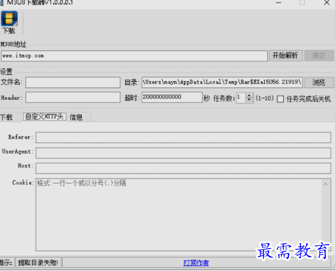Click the Host input field
This screenshot has width=335, height=271.
point(183,168)
